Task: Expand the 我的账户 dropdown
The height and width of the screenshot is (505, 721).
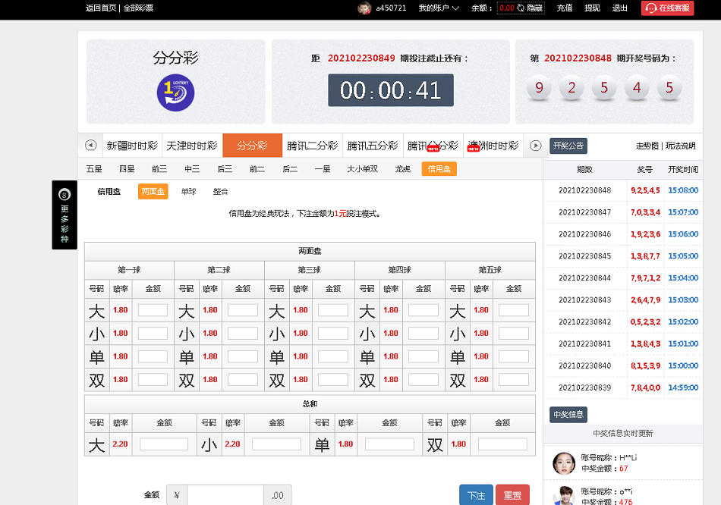Action: [x=439, y=8]
